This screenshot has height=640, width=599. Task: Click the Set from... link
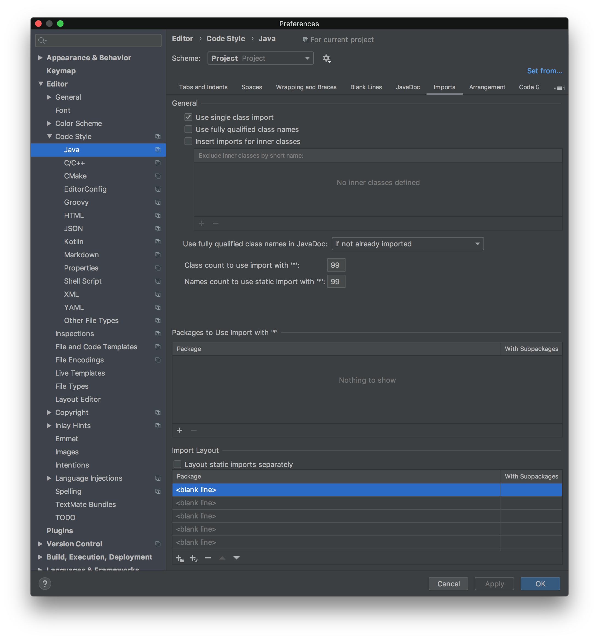tap(545, 71)
